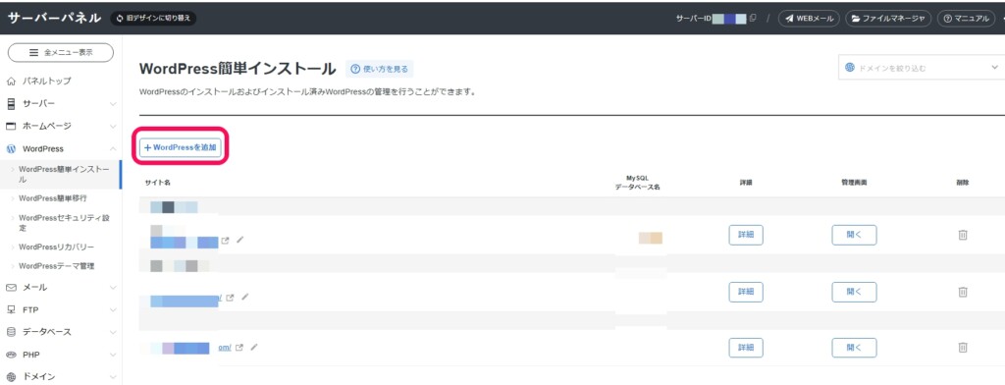
Task: Click the server icon beside サーバー
Action: [11, 103]
